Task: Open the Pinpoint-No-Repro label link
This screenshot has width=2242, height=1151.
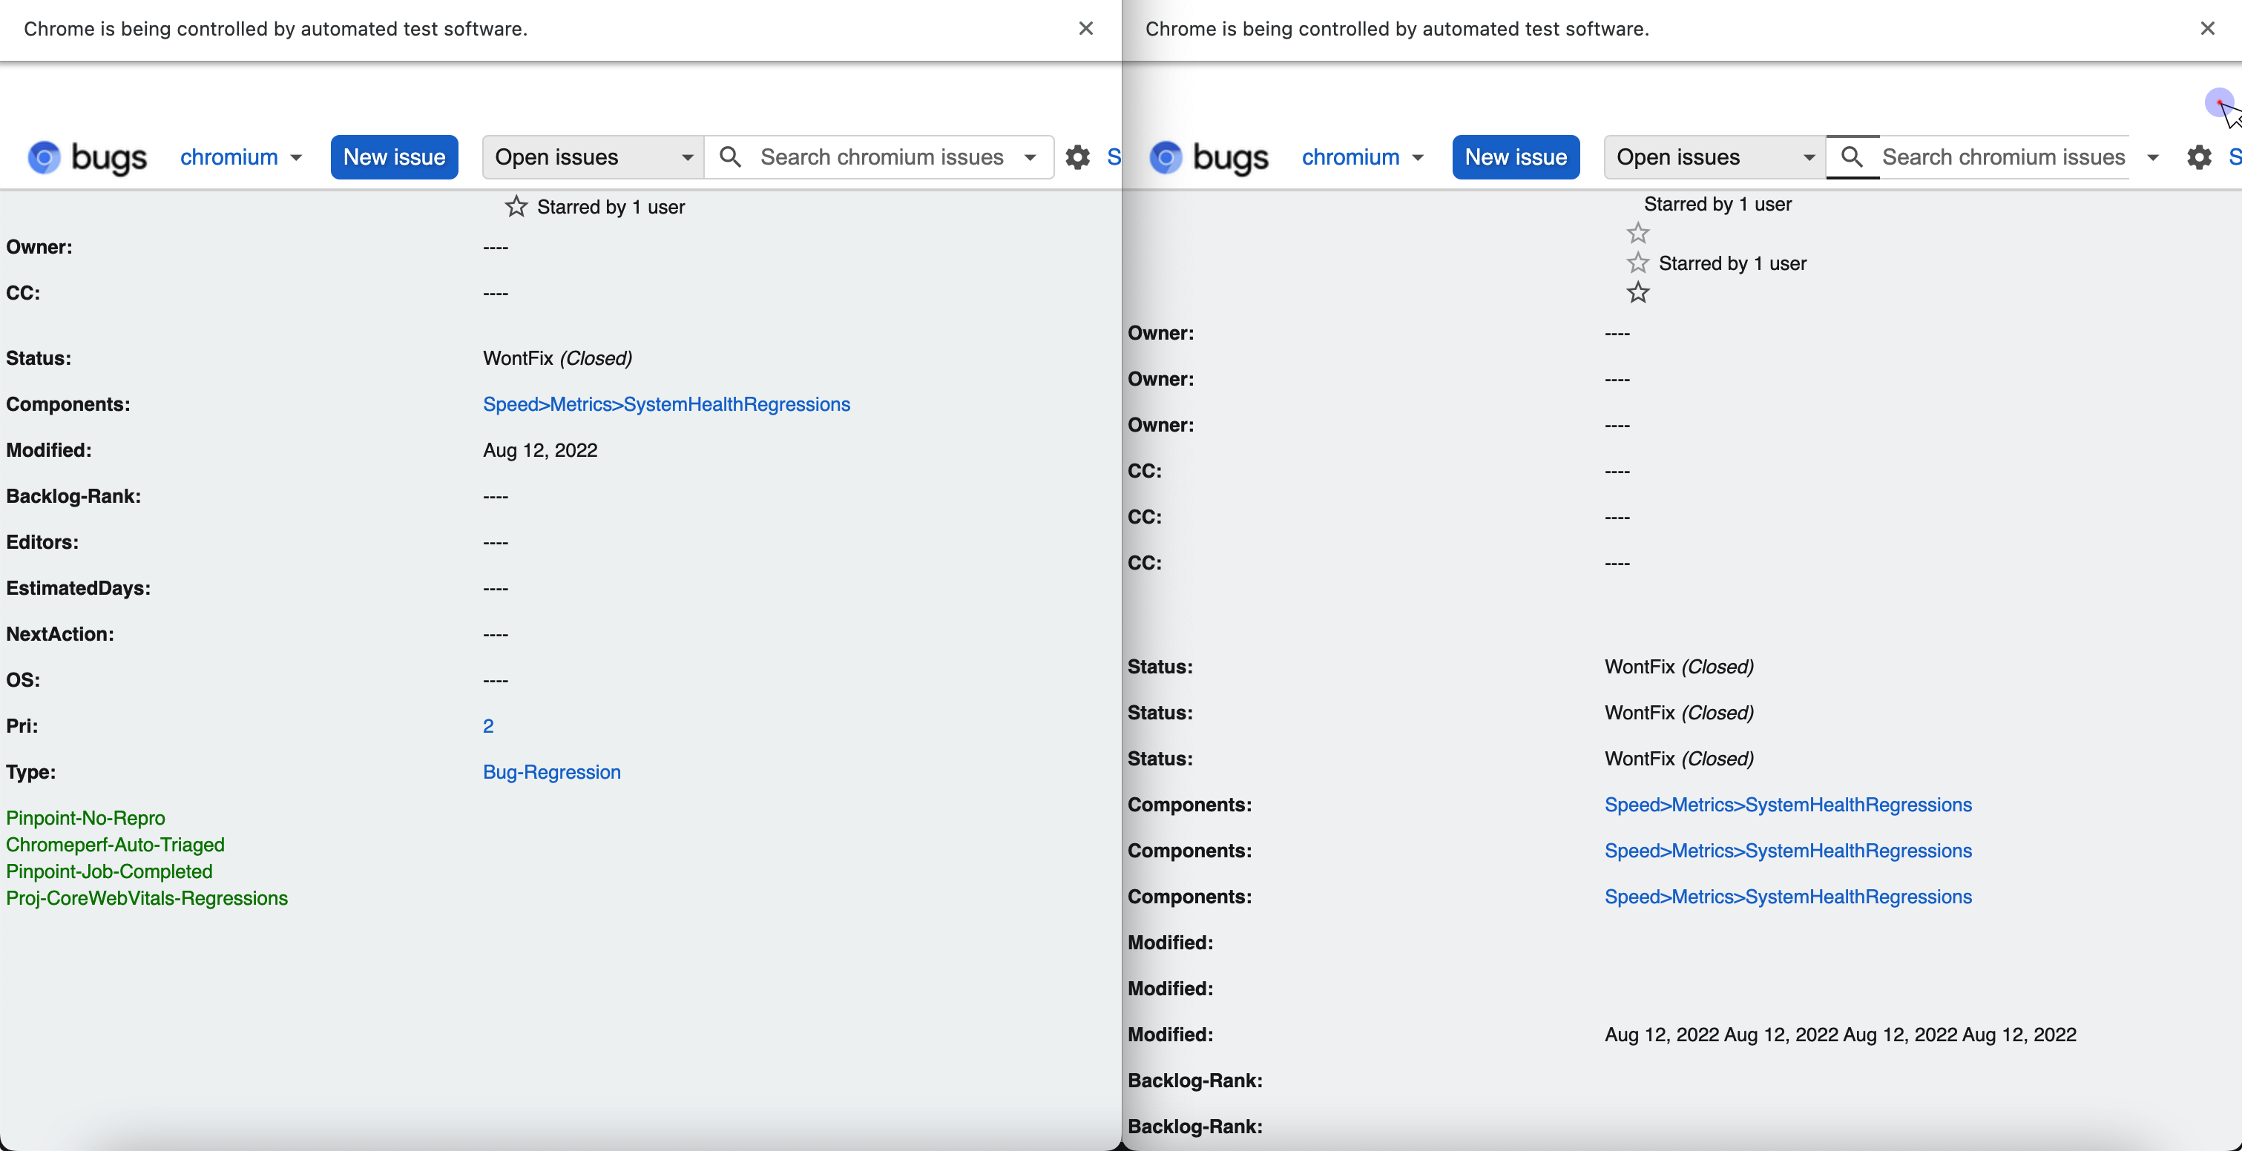Action: pyautogui.click(x=85, y=819)
